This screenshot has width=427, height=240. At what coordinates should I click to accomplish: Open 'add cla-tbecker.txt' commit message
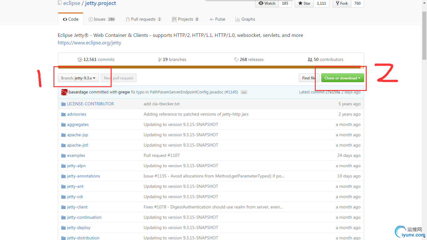point(162,104)
